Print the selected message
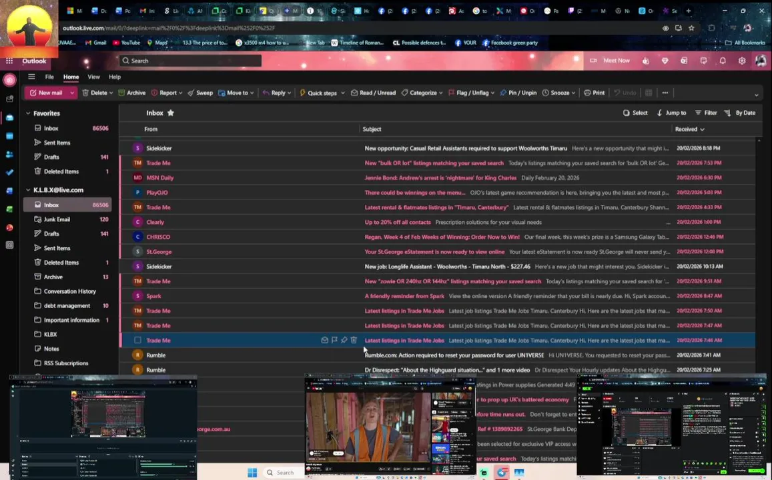 (595, 93)
